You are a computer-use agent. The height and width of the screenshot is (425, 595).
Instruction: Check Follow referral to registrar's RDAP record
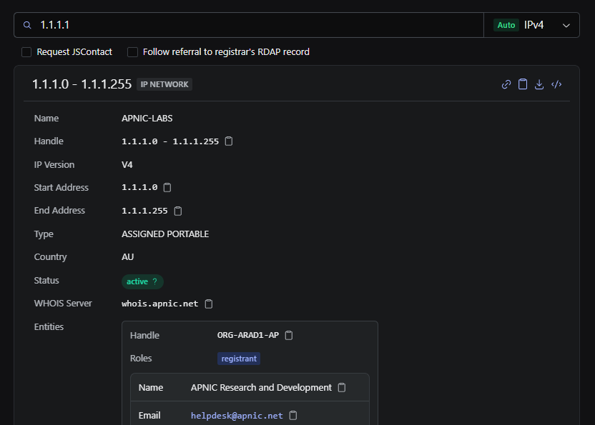(132, 51)
